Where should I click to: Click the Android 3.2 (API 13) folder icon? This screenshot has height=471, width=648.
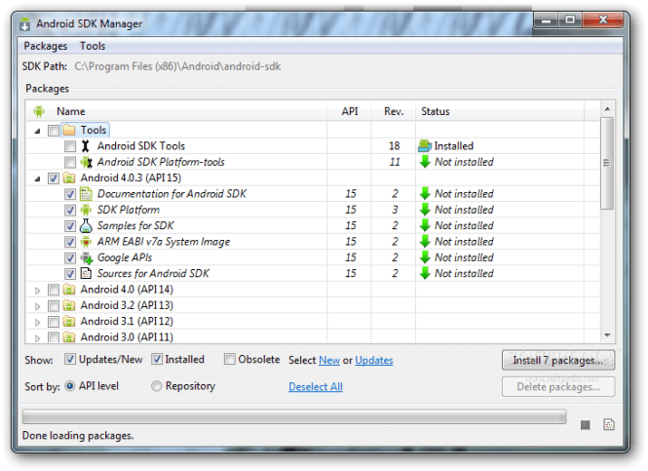(69, 305)
